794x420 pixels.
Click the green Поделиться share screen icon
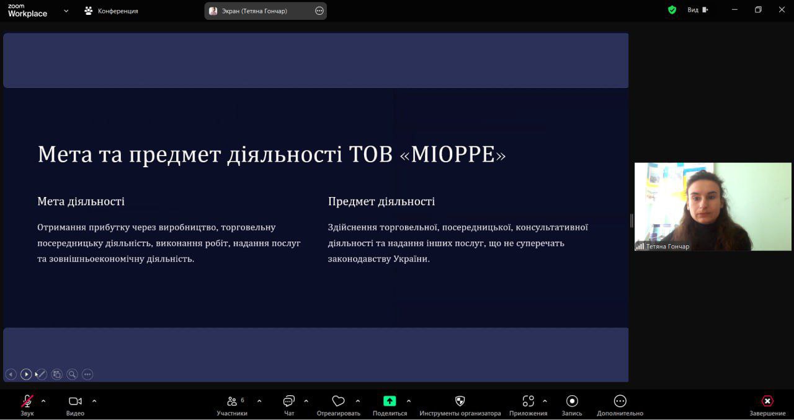tap(390, 401)
